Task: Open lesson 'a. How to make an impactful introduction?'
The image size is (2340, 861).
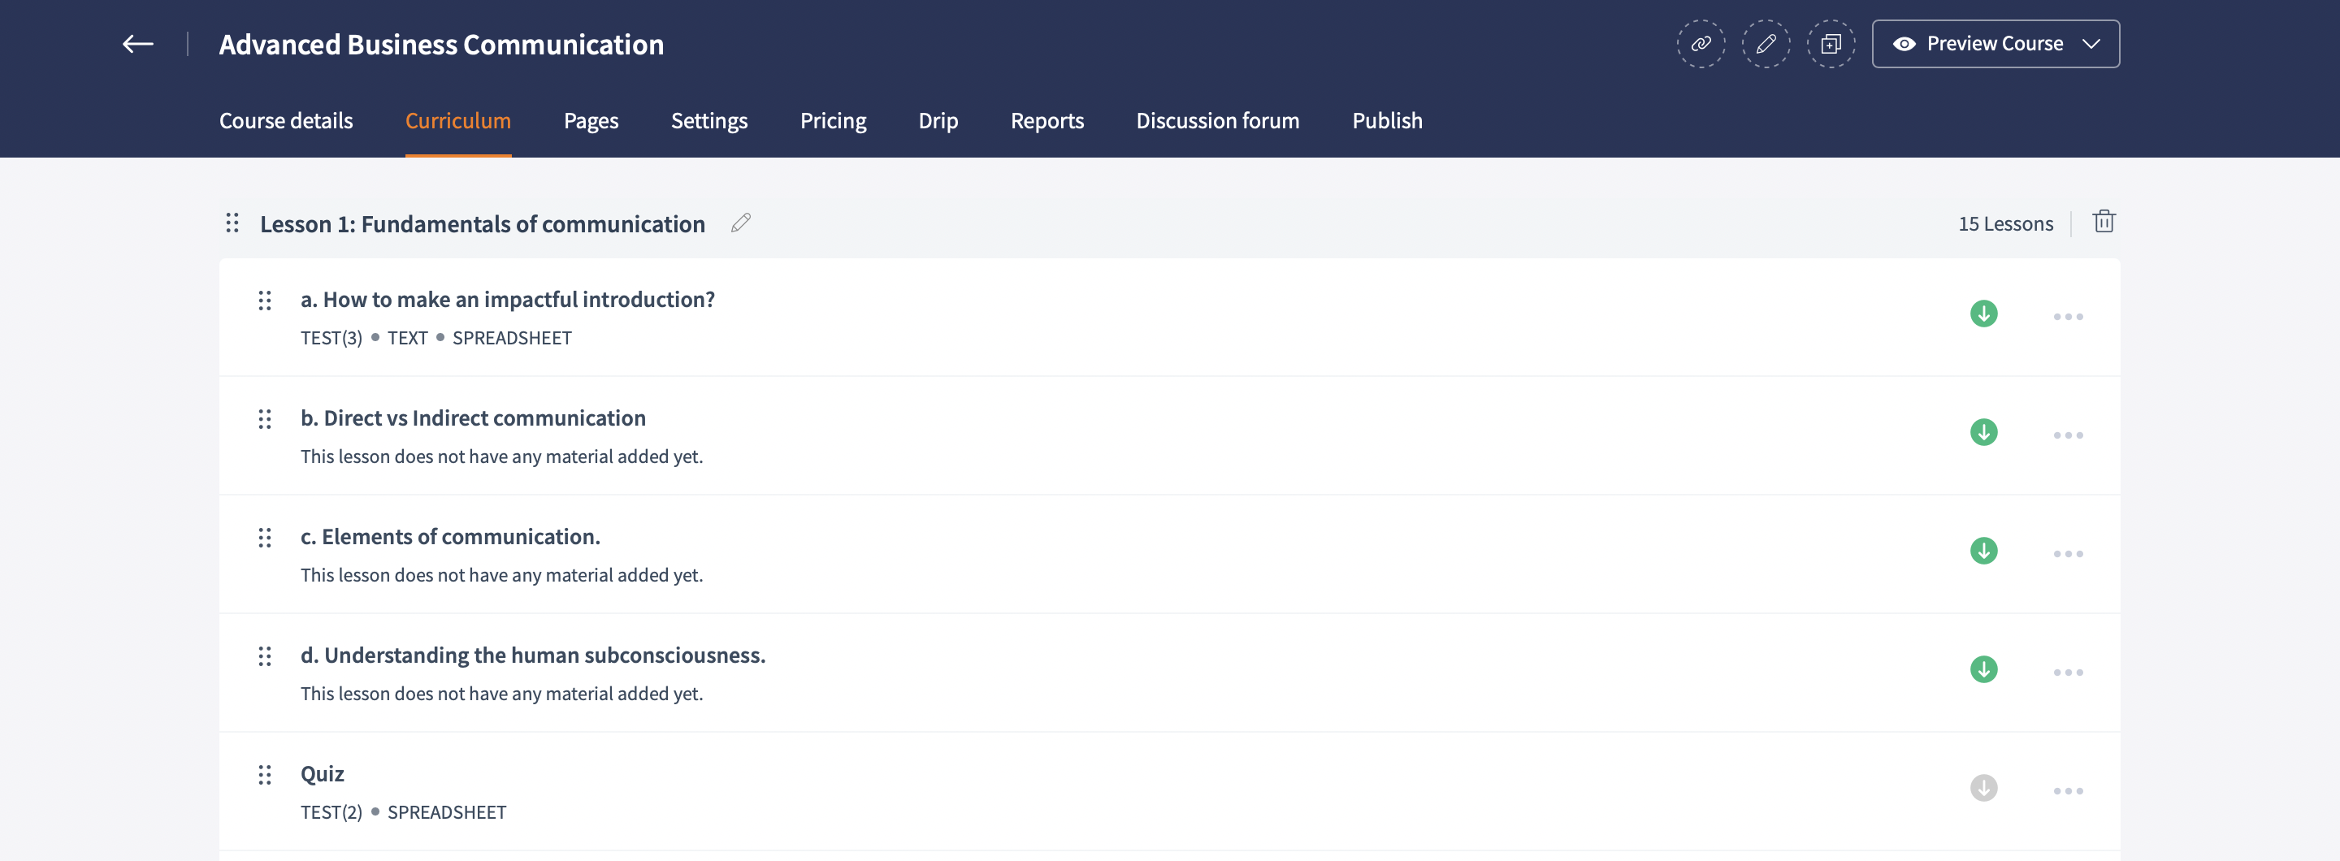Action: click(x=508, y=299)
